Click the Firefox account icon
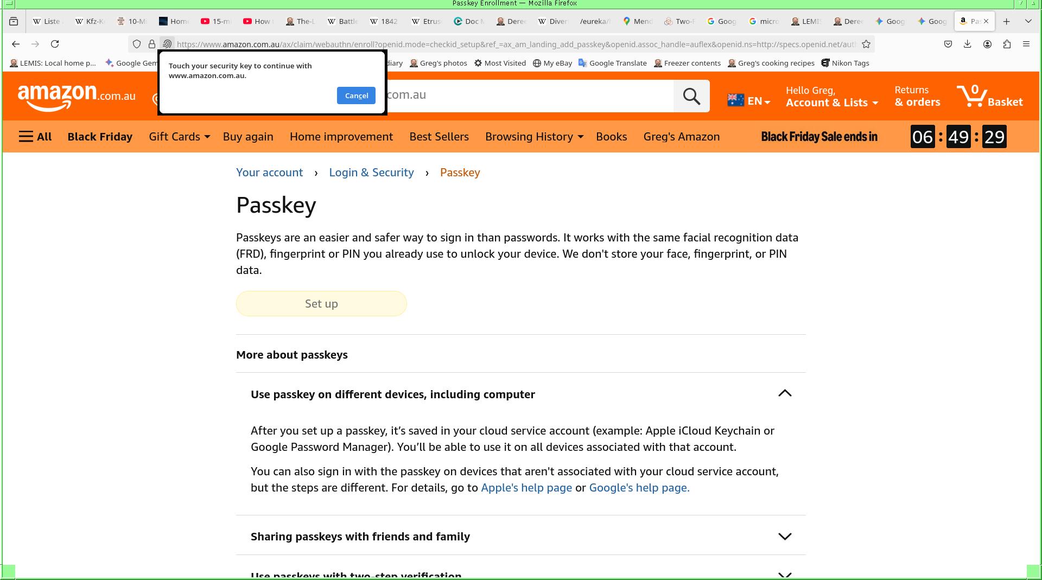Viewport: 1042px width, 580px height. [987, 44]
